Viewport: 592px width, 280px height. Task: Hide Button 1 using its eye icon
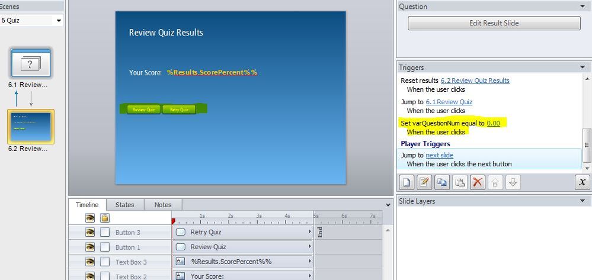pos(90,247)
